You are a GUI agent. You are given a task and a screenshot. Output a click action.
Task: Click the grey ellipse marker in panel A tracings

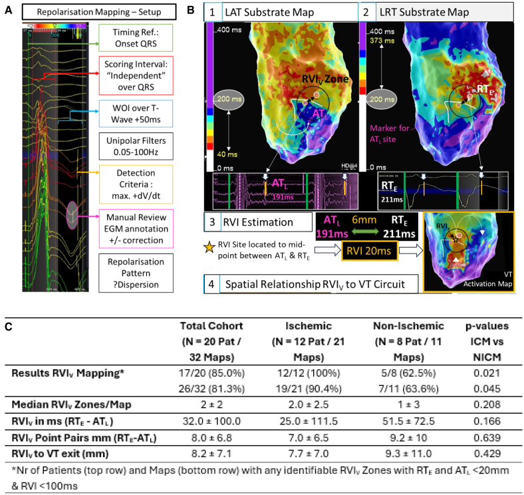click(72, 216)
